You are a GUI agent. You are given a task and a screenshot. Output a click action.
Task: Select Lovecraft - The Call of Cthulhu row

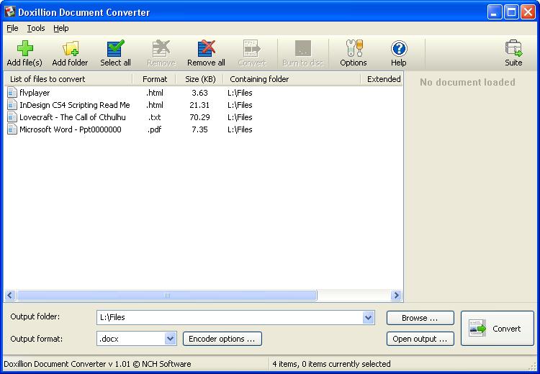pyautogui.click(x=203, y=117)
